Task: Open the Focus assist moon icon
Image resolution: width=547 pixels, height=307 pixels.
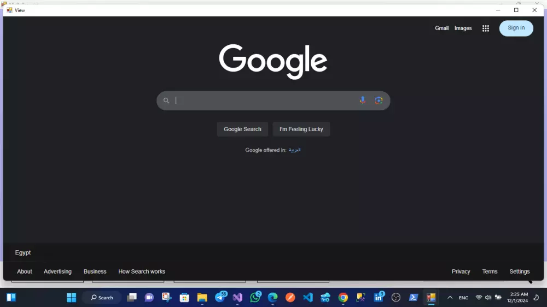Action: tap(537, 298)
